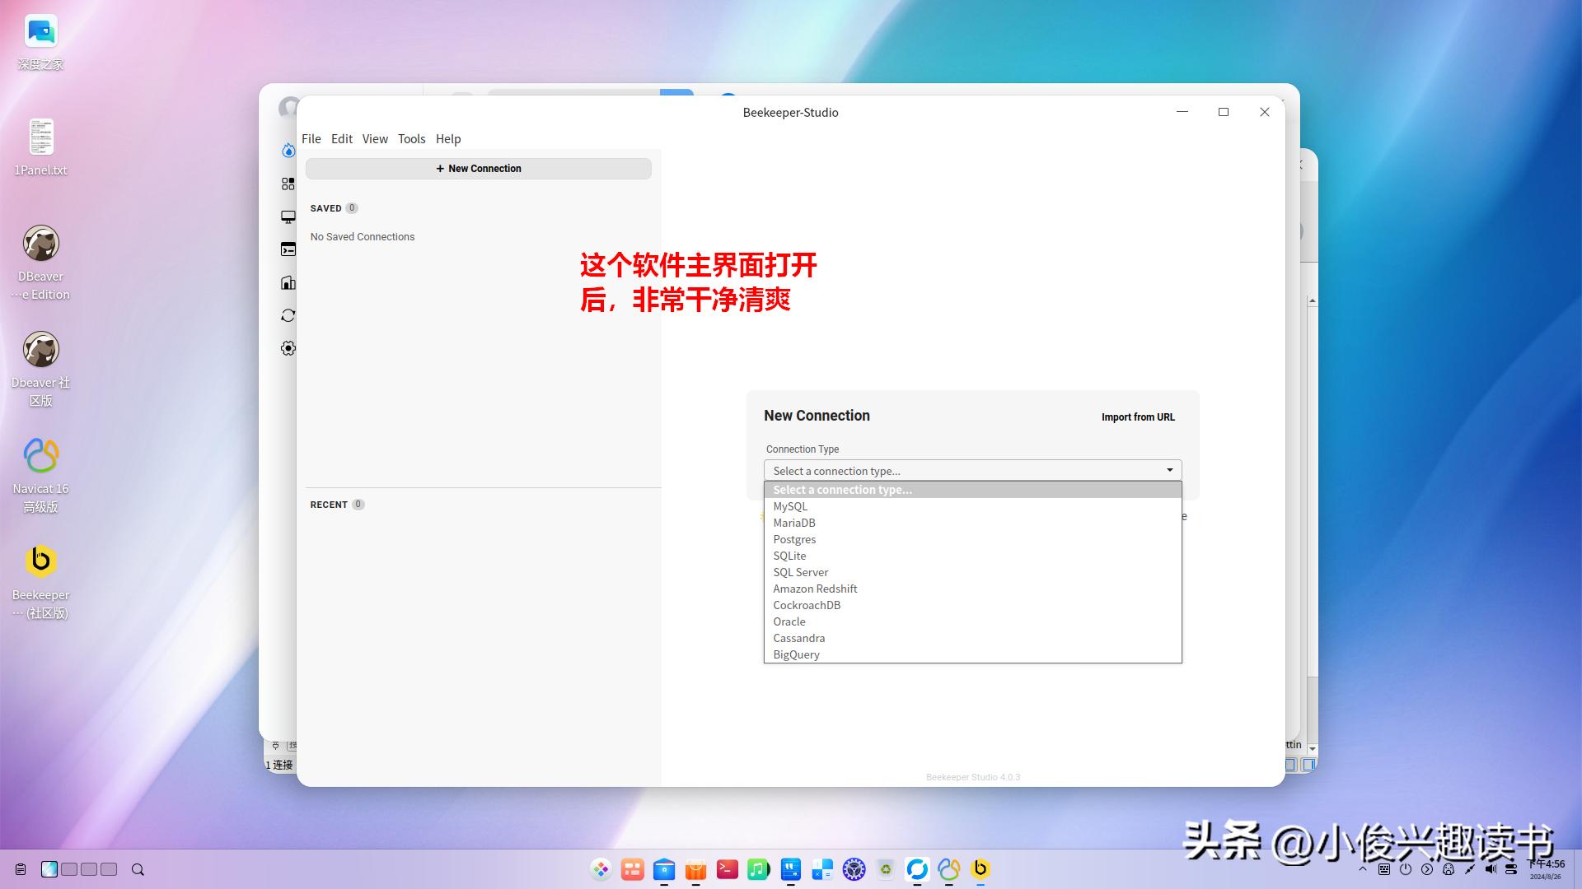
Task: Choose CockroachDB connection type
Action: click(972, 605)
